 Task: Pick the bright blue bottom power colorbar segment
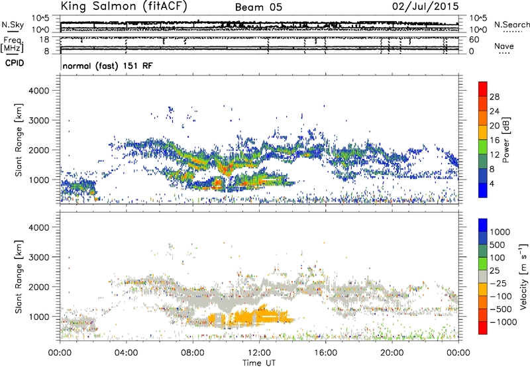coord(483,190)
